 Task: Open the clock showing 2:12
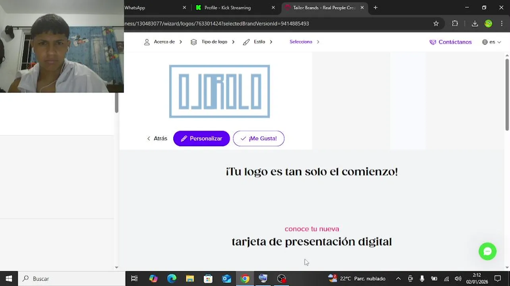pyautogui.click(x=477, y=278)
